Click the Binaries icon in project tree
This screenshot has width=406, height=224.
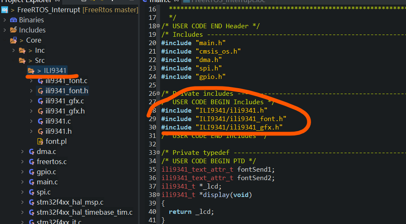(x=14, y=20)
